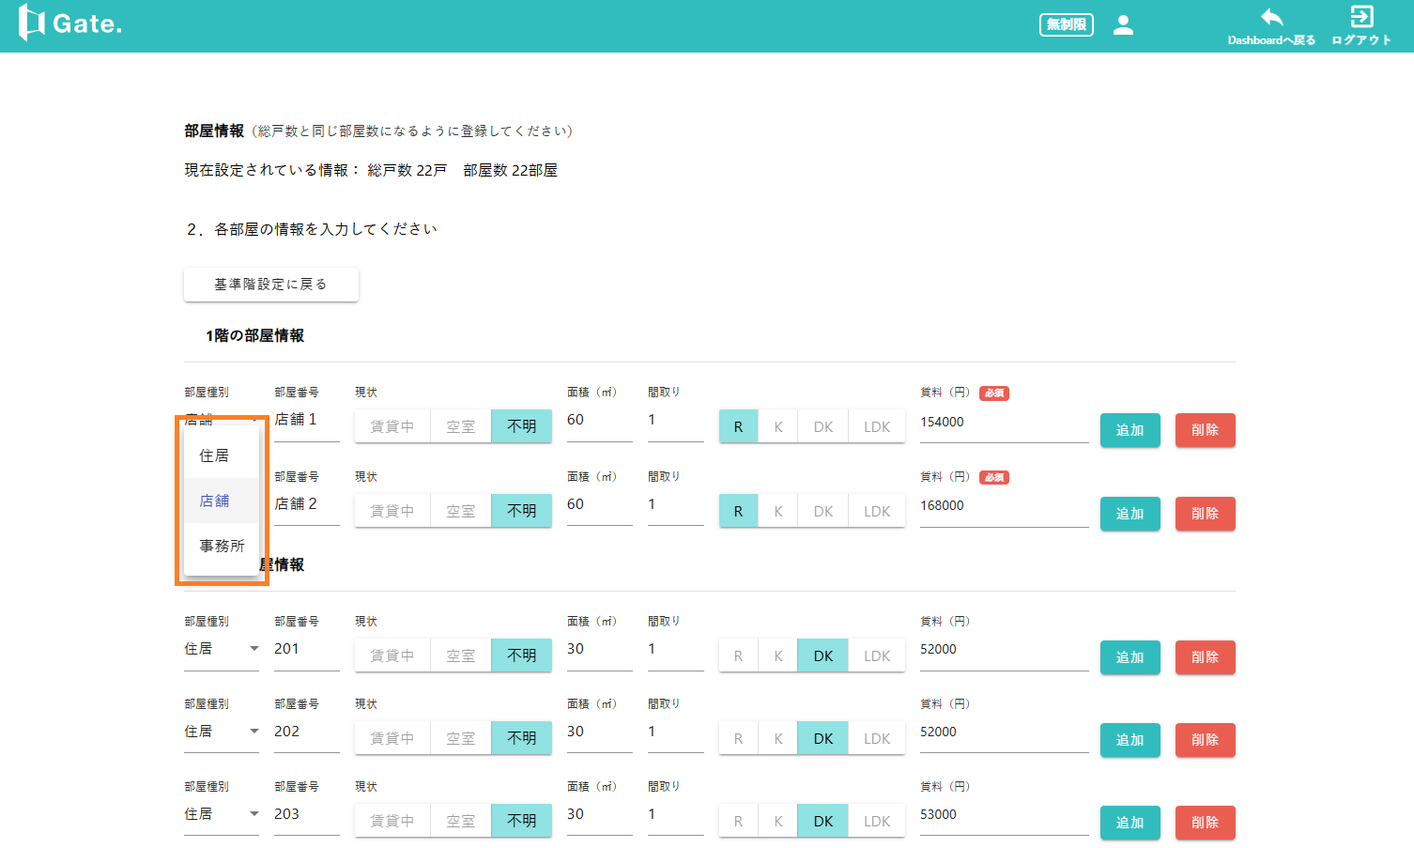Select 住居 from the open dropdown list
Screen dimensions: 1414x848
pos(214,455)
